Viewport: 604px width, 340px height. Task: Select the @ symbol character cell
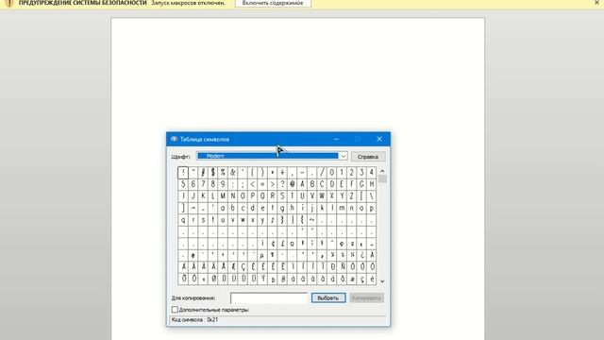click(x=293, y=184)
